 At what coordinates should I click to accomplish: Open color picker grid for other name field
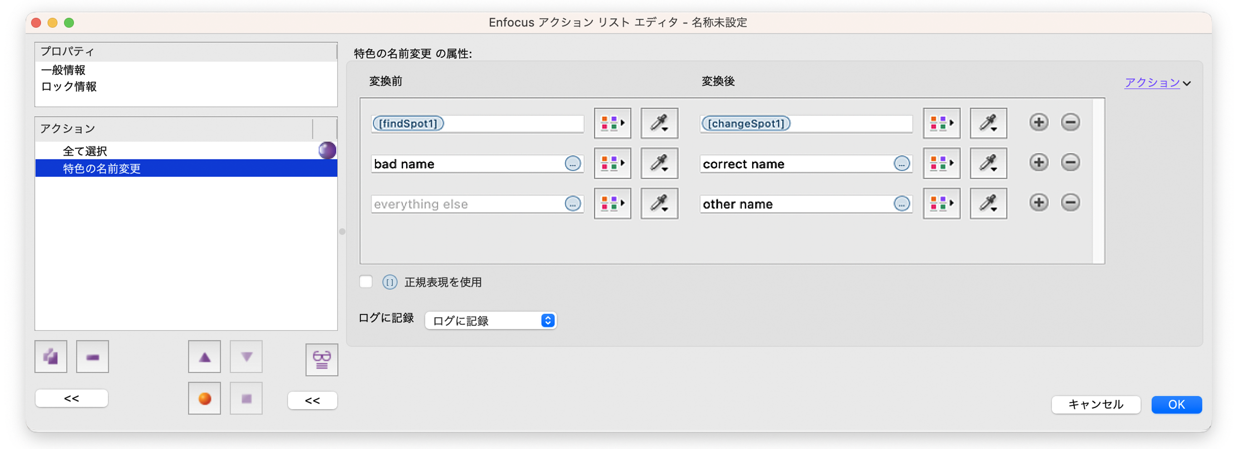pyautogui.click(x=941, y=203)
